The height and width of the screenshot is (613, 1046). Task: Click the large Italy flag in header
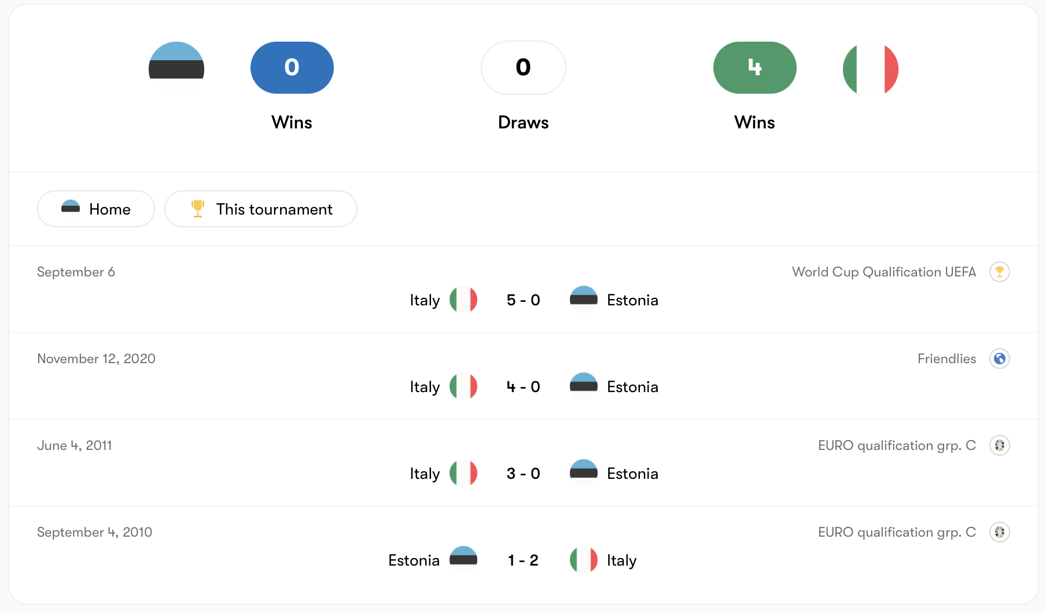871,68
